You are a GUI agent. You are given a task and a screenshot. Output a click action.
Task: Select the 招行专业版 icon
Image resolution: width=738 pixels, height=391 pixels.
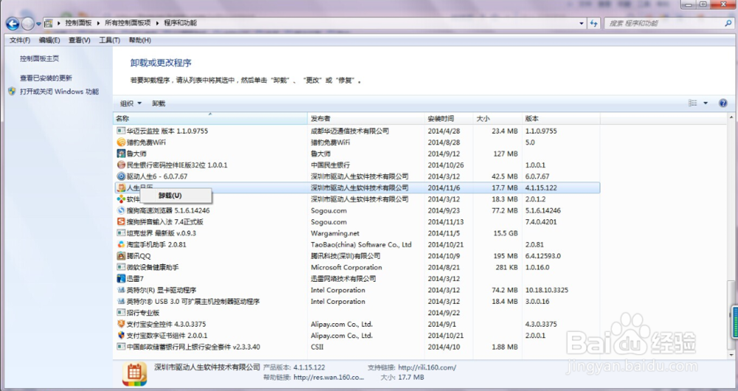pos(121,312)
